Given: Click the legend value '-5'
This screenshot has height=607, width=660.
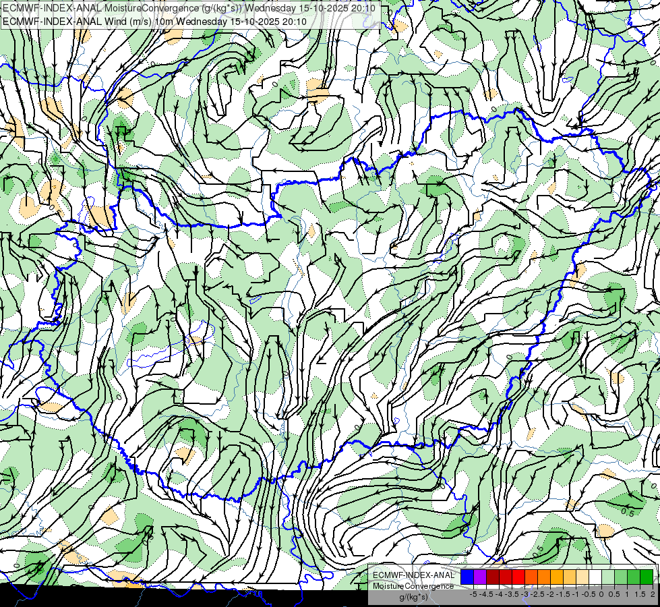Looking at the screenshot, I should (x=473, y=594).
